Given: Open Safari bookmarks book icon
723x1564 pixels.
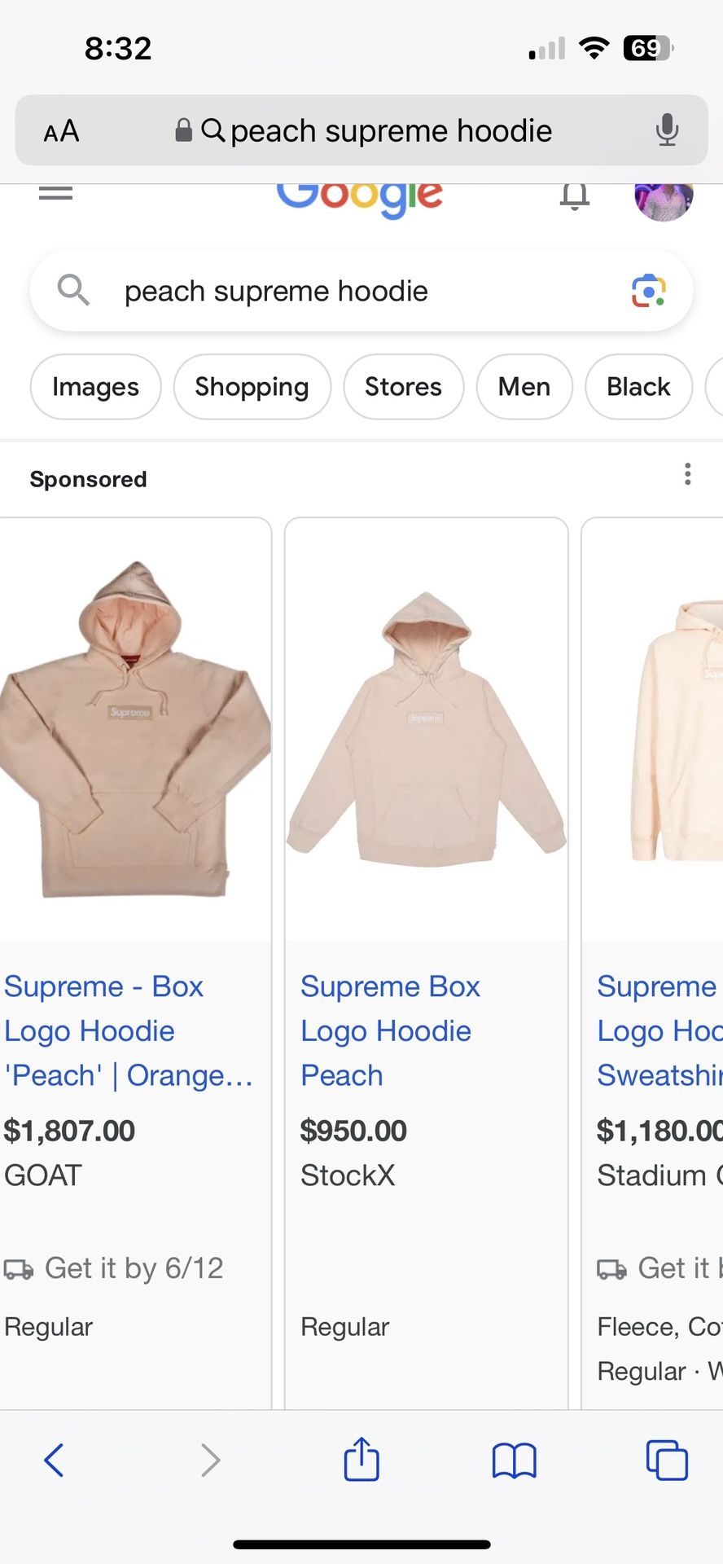Looking at the screenshot, I should point(515,1461).
